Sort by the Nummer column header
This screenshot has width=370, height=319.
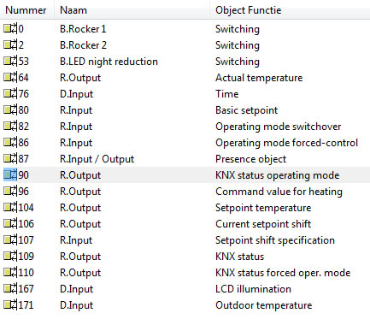(x=27, y=10)
